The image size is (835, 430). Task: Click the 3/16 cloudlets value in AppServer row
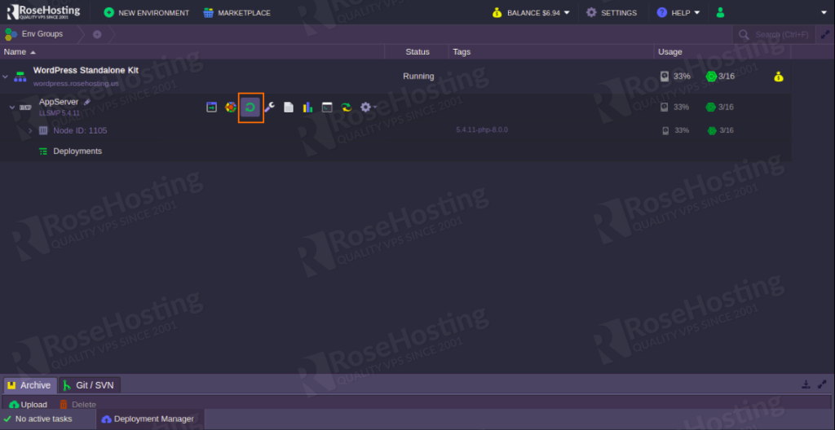(727, 107)
